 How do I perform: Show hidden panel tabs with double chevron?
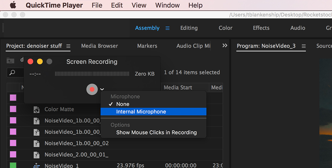tap(225, 45)
